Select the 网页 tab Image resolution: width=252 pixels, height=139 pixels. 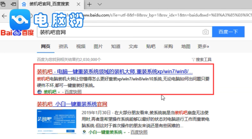[x=46, y=46]
